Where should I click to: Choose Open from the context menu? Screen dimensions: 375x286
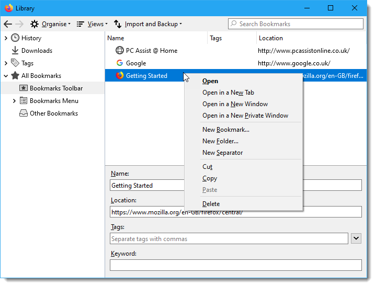coord(244,81)
